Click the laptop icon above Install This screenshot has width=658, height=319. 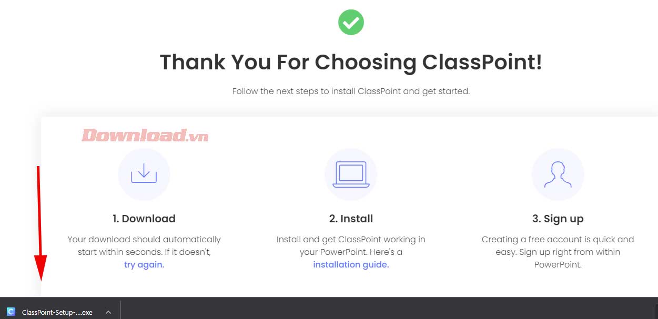tap(351, 174)
